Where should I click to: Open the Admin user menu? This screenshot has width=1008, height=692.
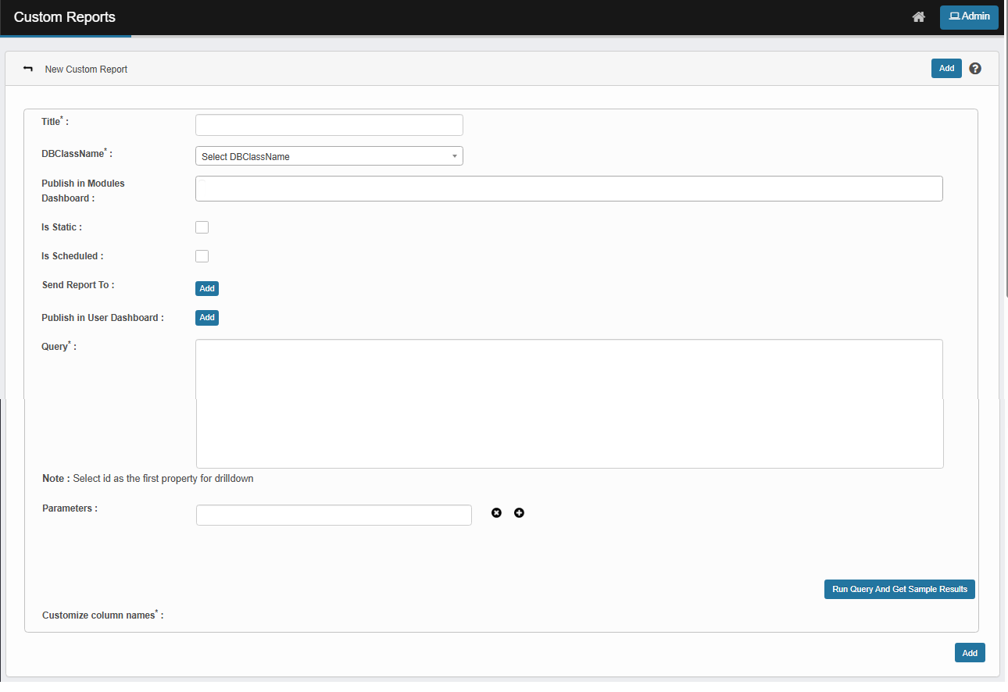(x=969, y=17)
